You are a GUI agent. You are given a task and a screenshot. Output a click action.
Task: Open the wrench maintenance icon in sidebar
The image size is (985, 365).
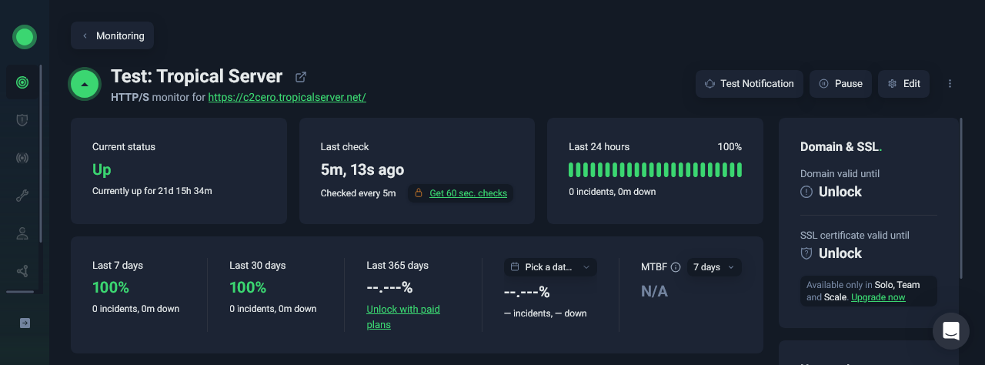click(22, 196)
